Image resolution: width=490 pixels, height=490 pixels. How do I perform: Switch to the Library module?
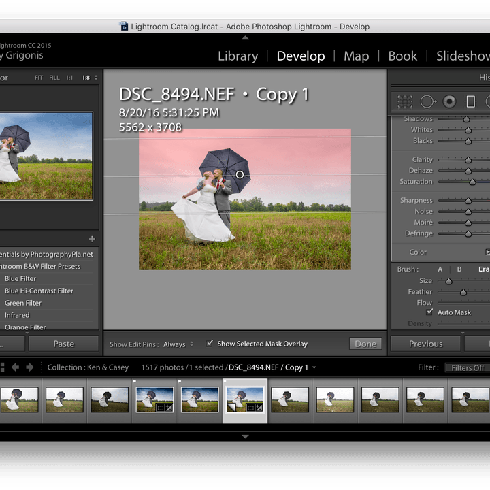coord(238,56)
